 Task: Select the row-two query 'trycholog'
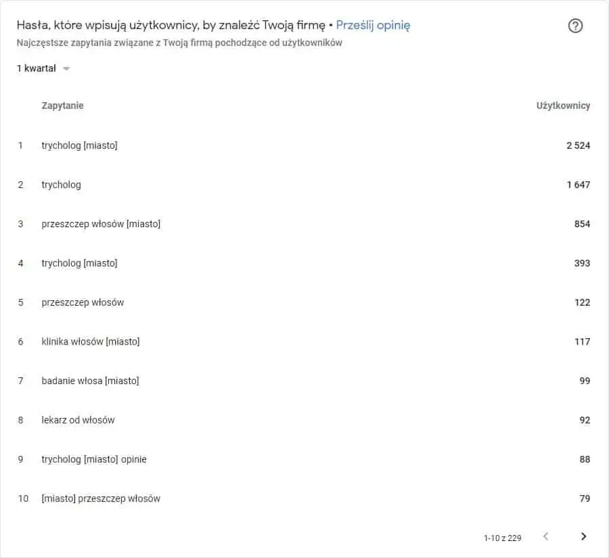tap(62, 185)
